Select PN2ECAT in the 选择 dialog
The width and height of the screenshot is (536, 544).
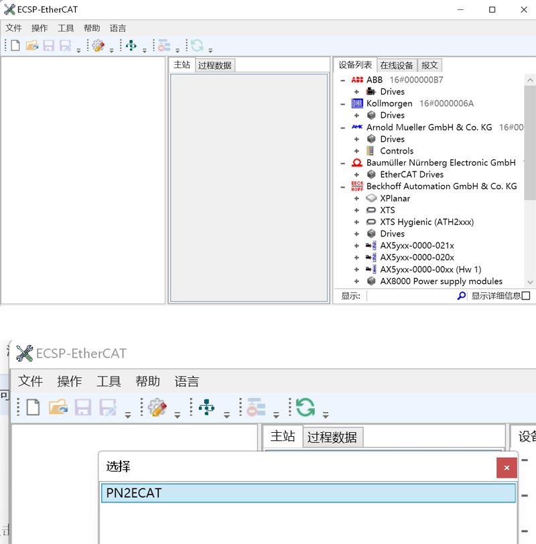308,493
